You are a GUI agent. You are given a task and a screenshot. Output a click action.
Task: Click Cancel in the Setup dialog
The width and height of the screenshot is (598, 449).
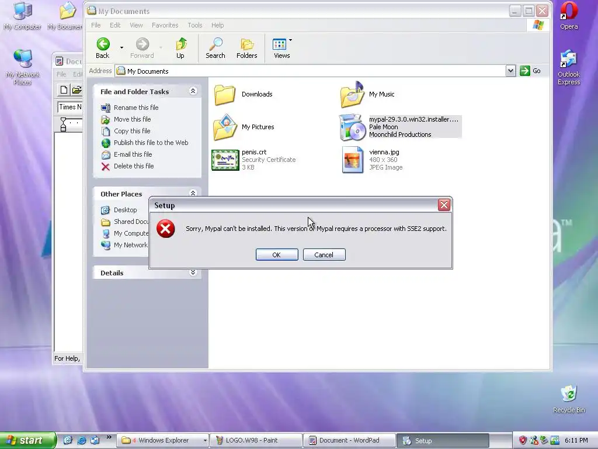pyautogui.click(x=324, y=255)
